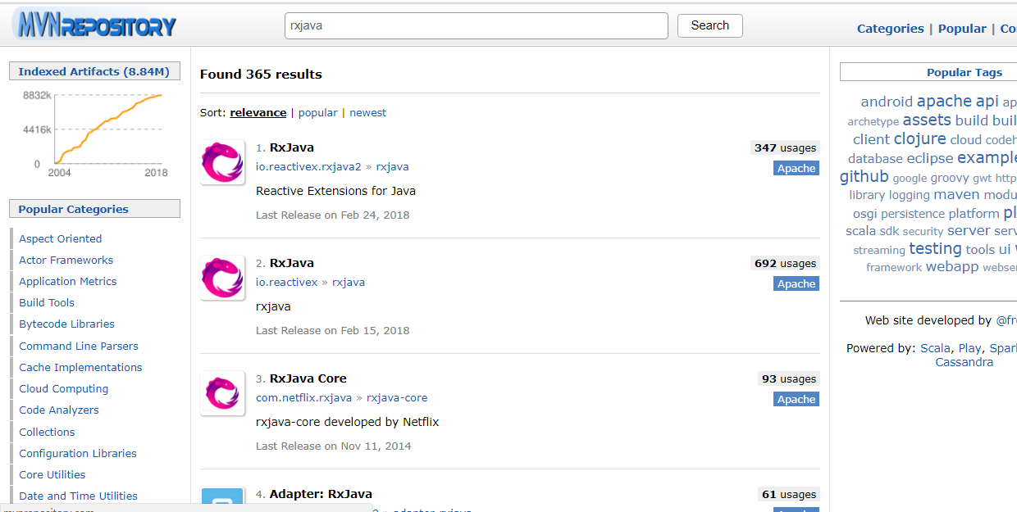The image size is (1017, 512).
Task: Open the RxJava io.reactivex logo thumbnail
Action: (x=222, y=278)
